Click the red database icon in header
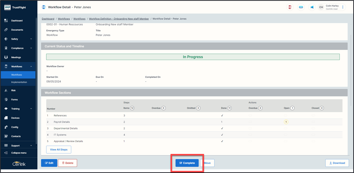354x173 pixels. coord(290,7)
